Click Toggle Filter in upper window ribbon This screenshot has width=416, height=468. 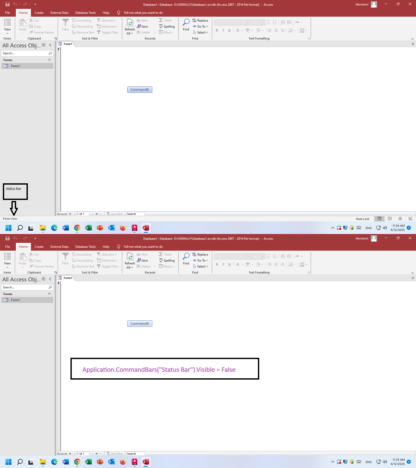click(x=108, y=32)
